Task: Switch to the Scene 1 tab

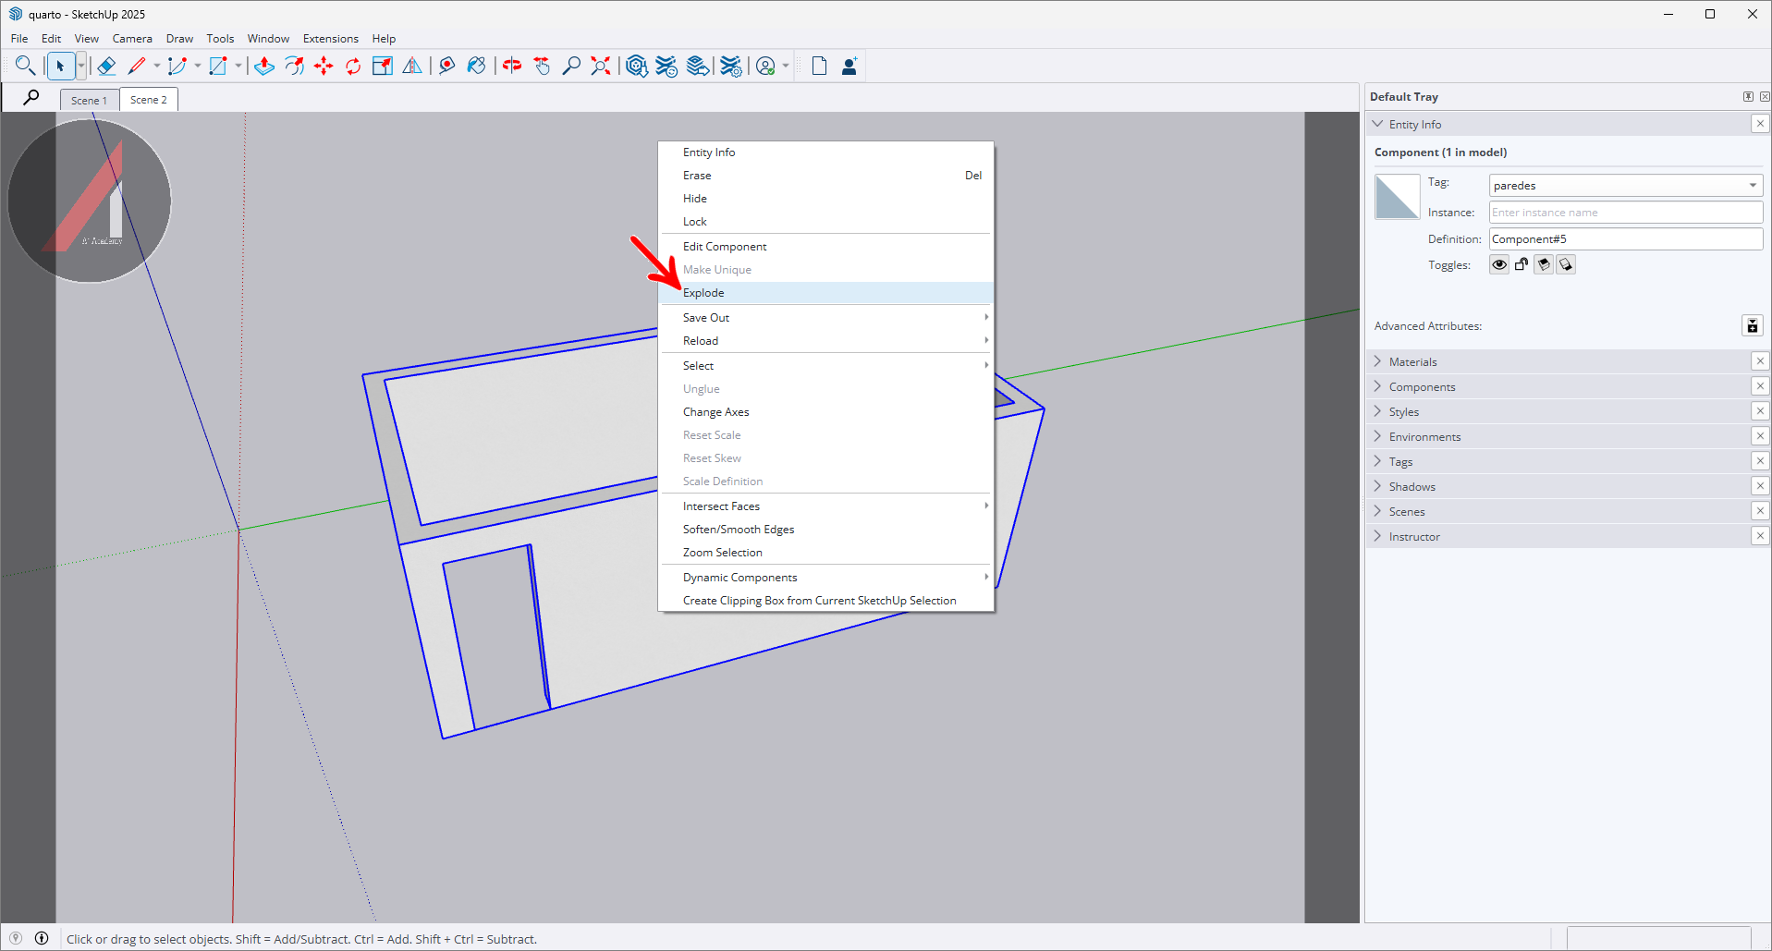Action: 90,100
